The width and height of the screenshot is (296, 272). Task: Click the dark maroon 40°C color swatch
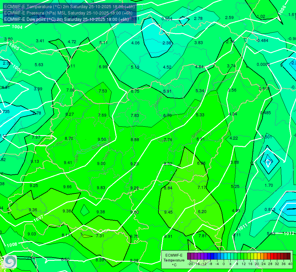(289, 256)
